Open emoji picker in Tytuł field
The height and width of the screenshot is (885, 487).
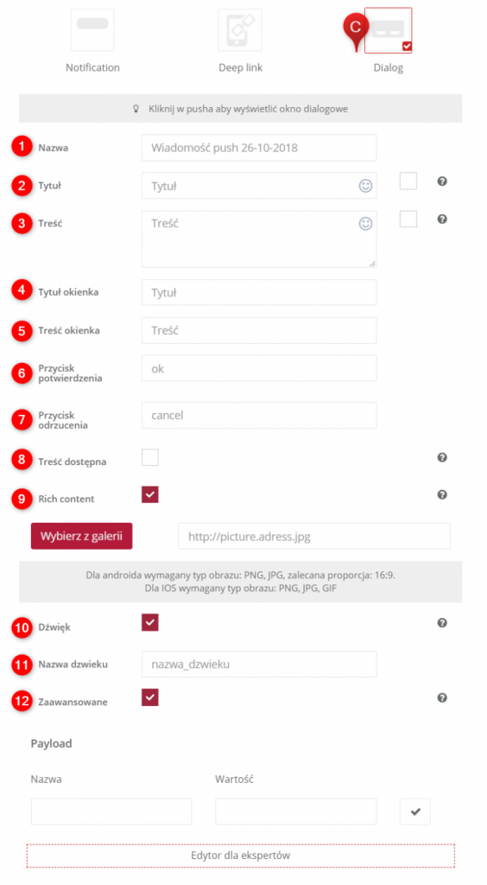click(x=366, y=186)
